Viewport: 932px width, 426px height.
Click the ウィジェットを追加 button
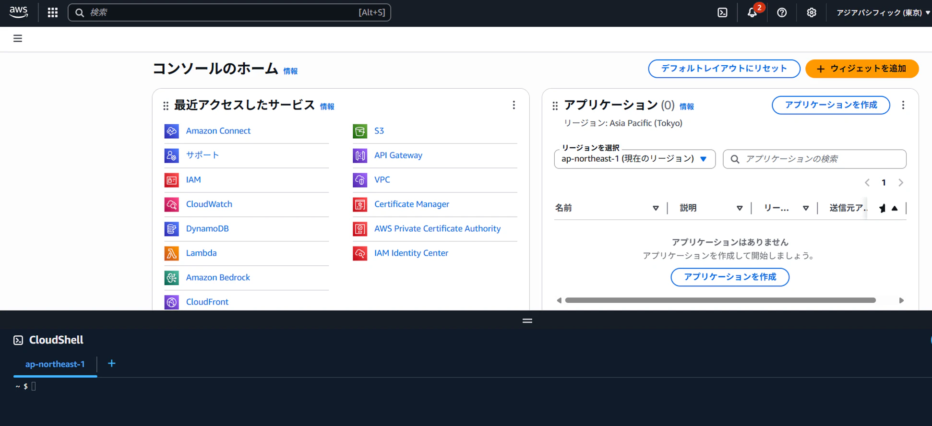click(x=862, y=69)
